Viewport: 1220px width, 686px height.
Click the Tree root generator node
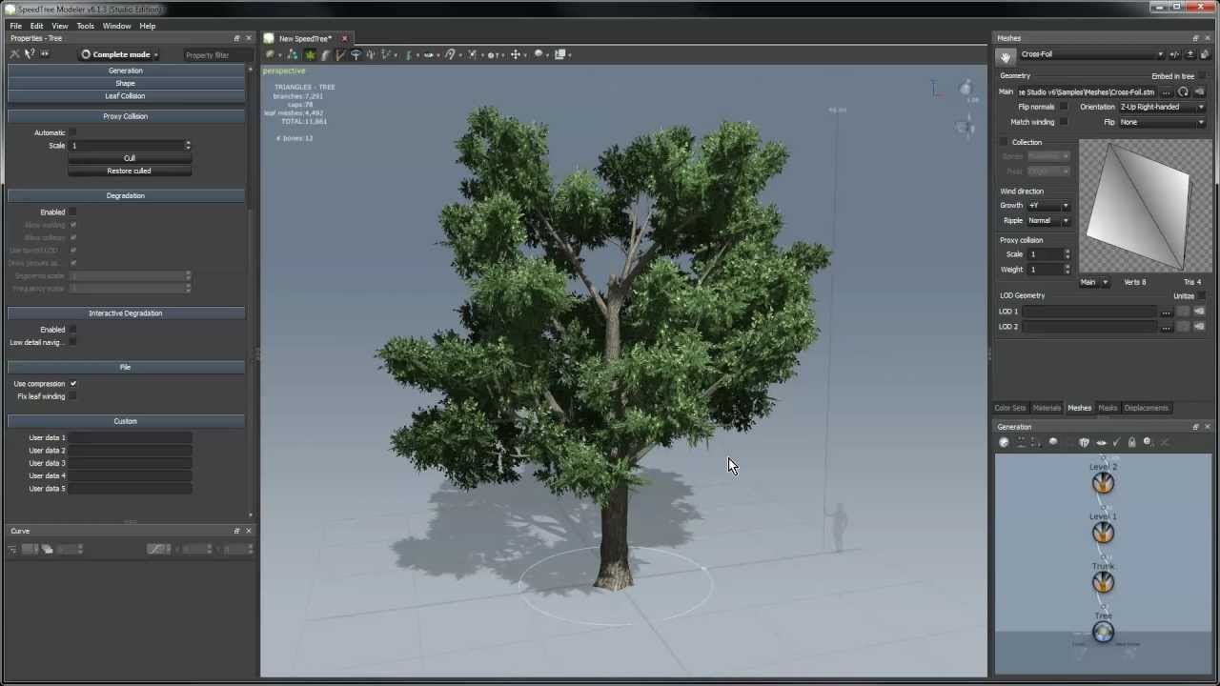1103,632
